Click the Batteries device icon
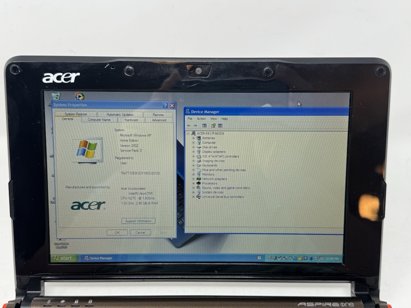The image size is (411, 308). pos(199,138)
